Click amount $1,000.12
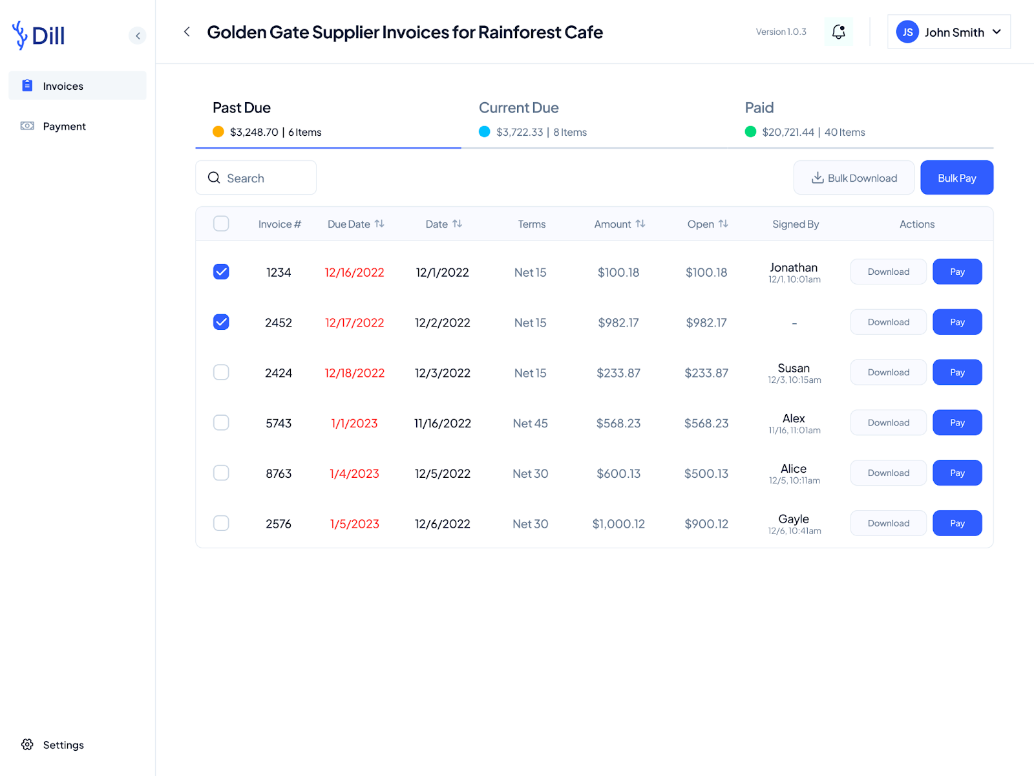Image resolution: width=1034 pixels, height=776 pixels. 618,524
